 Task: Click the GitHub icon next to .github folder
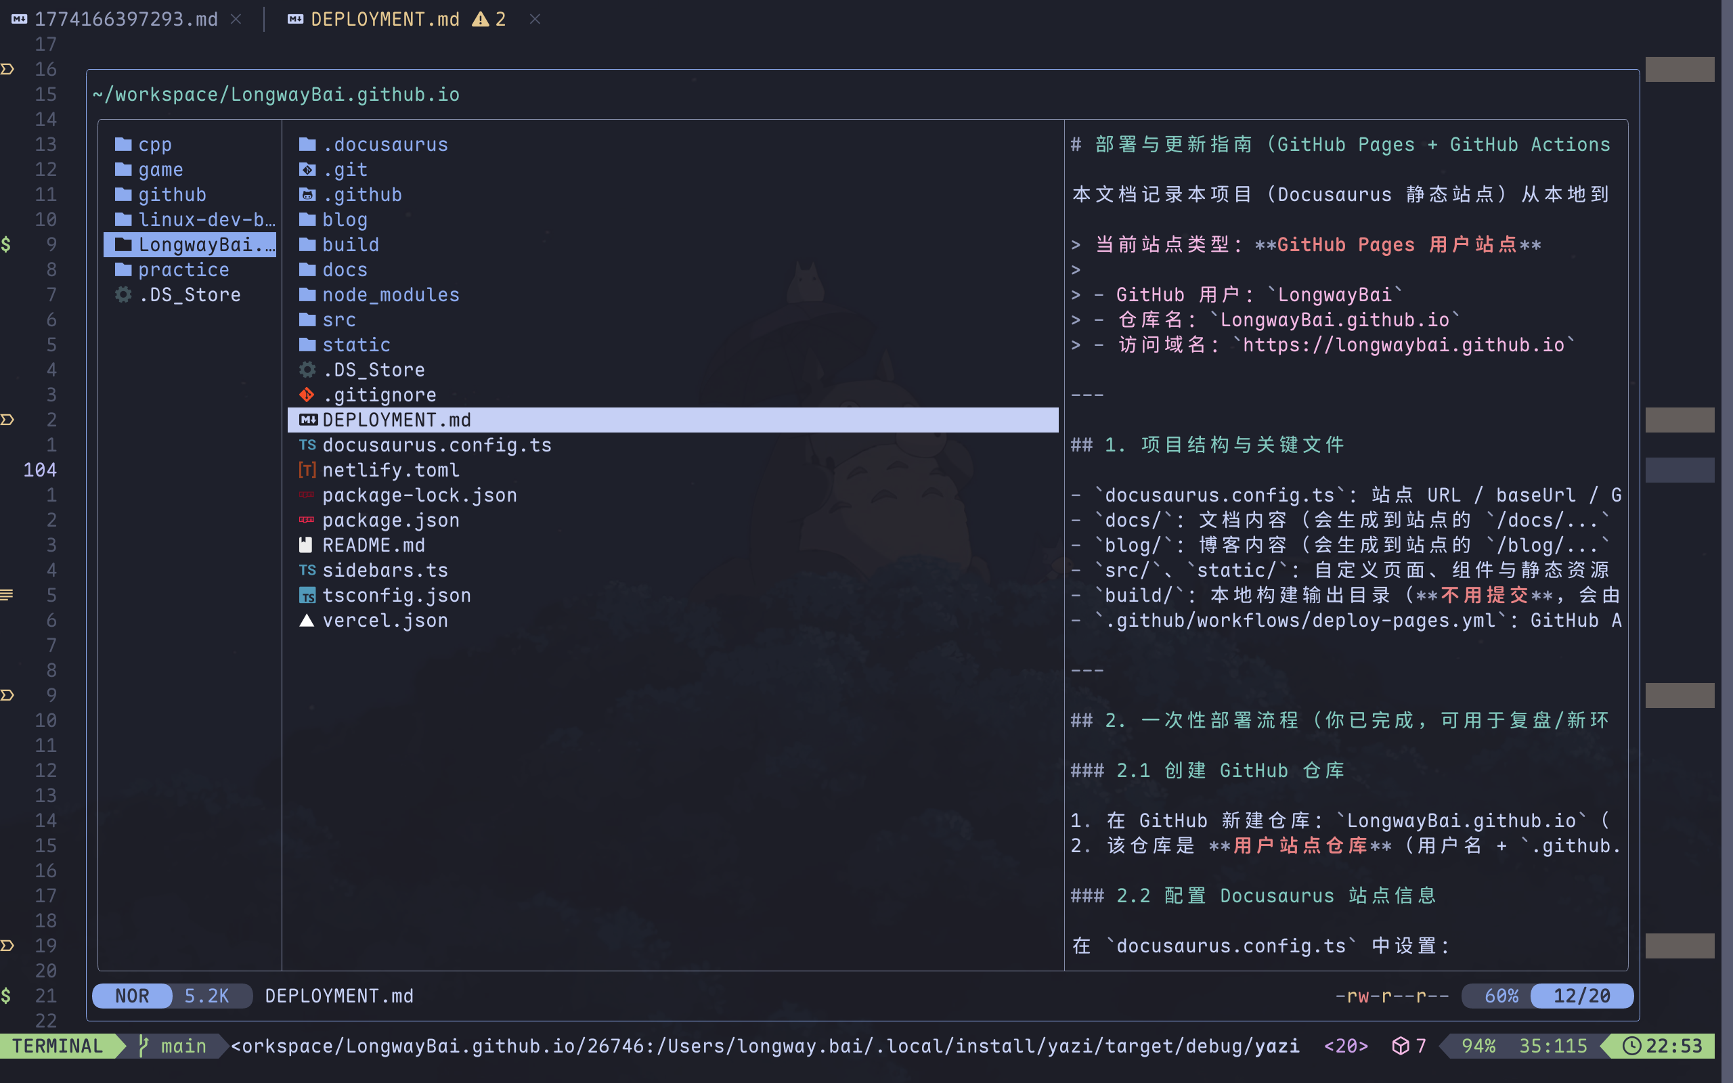pos(307,195)
